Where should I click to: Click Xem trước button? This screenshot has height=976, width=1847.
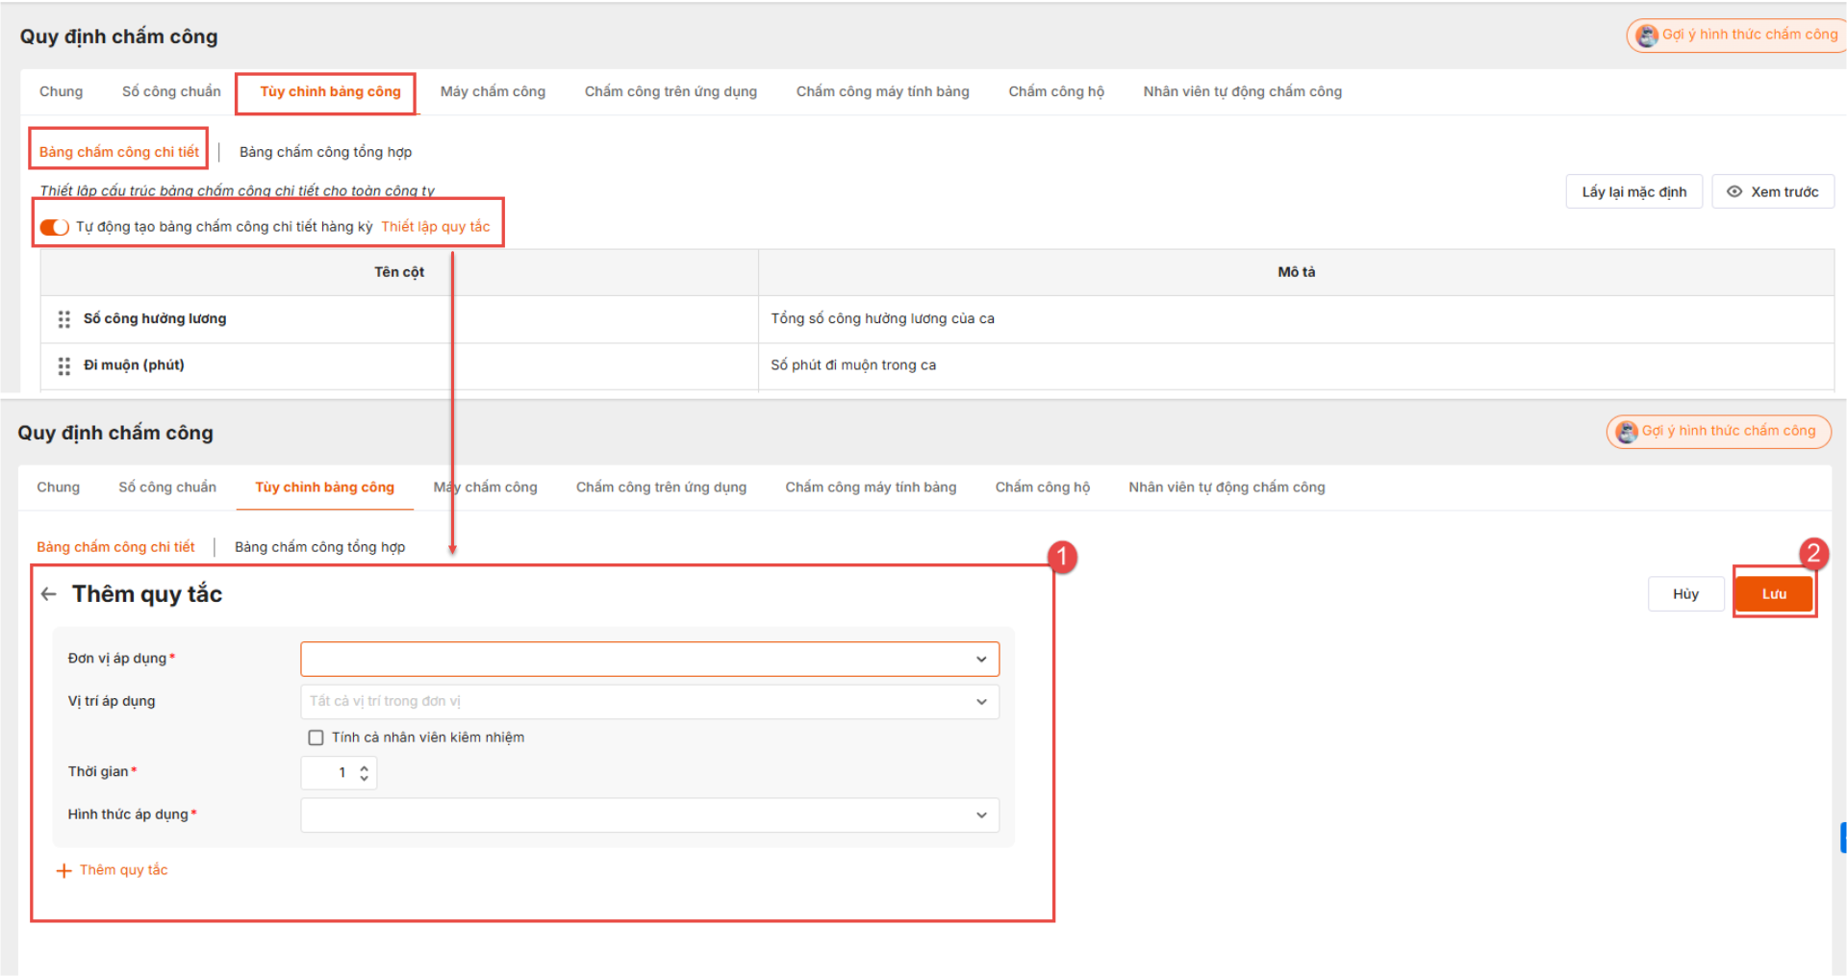coord(1773,191)
